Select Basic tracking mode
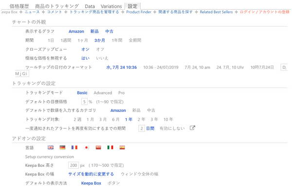The height and width of the screenshot is (188, 292). point(82,93)
